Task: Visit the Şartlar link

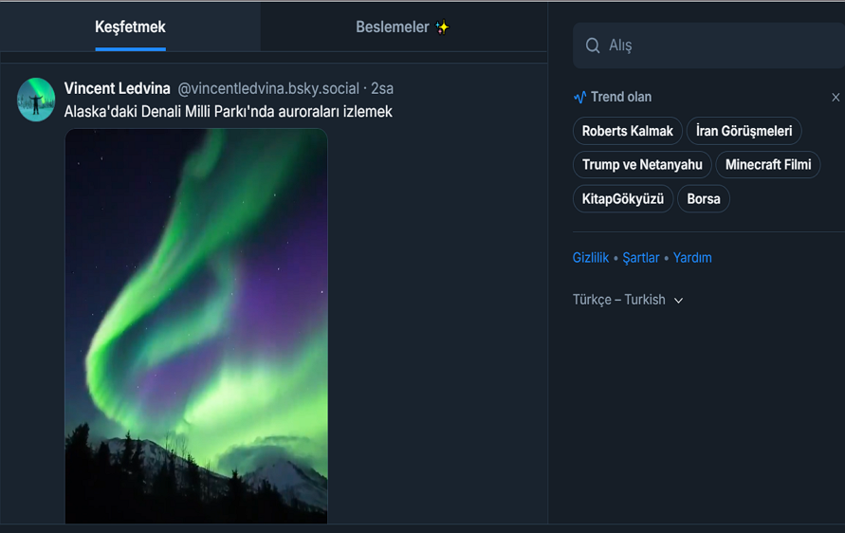Action: coord(640,258)
